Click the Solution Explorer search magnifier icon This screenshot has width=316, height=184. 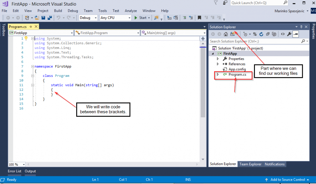[303, 41]
